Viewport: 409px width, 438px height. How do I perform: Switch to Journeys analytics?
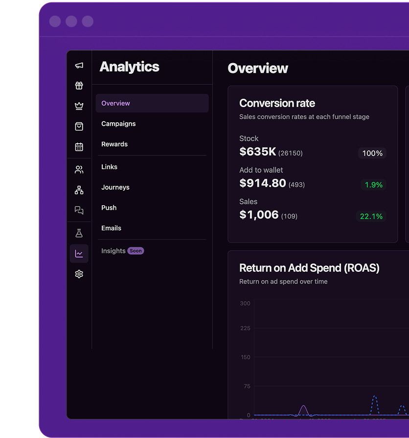pyautogui.click(x=115, y=187)
